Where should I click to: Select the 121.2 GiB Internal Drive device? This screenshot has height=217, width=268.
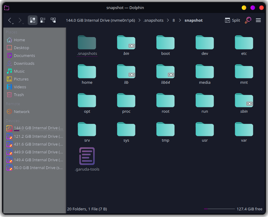35,136
